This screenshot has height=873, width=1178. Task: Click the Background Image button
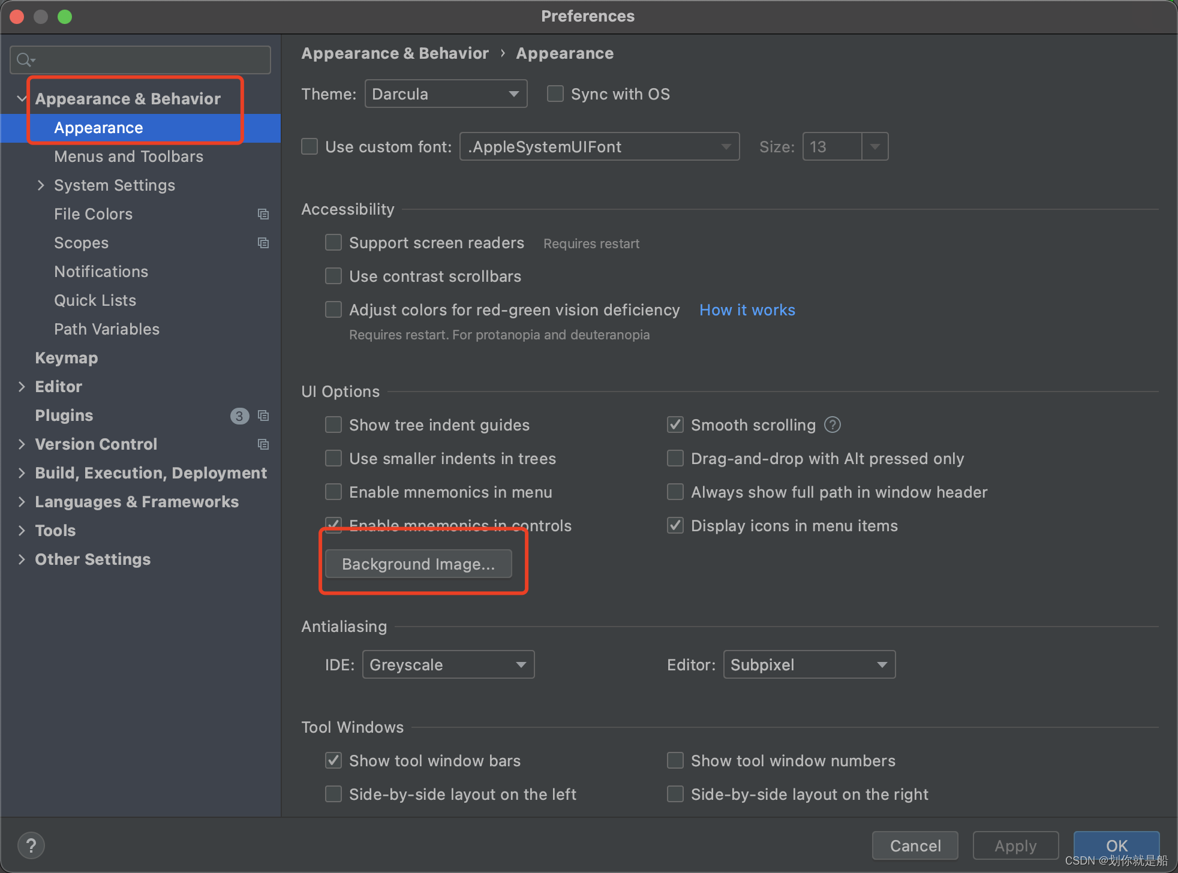[418, 564]
